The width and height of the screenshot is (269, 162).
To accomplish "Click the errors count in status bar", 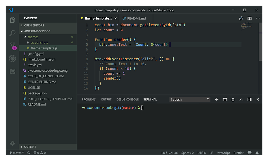I will coord(36,153).
